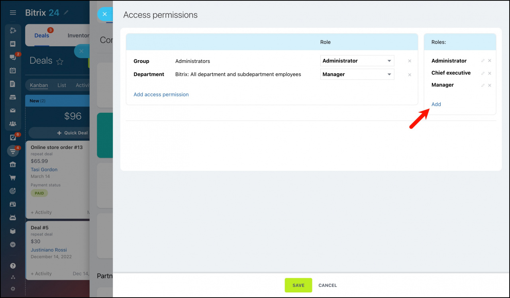Open the box icon in the sidebar
510x298 pixels.
tap(13, 231)
